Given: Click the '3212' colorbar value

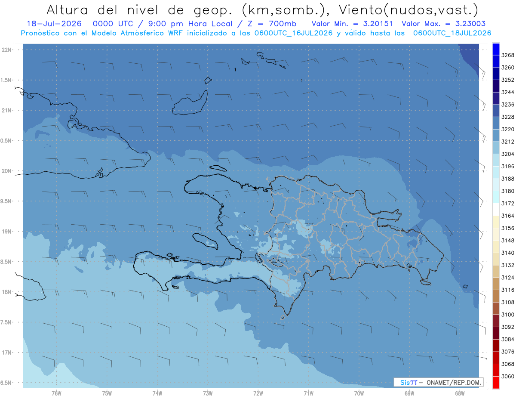Looking at the screenshot, I should click(x=508, y=142).
